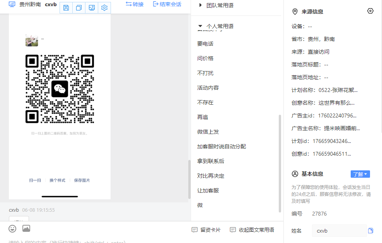Open the 了解 dropdown in 基本信息

coord(360,174)
